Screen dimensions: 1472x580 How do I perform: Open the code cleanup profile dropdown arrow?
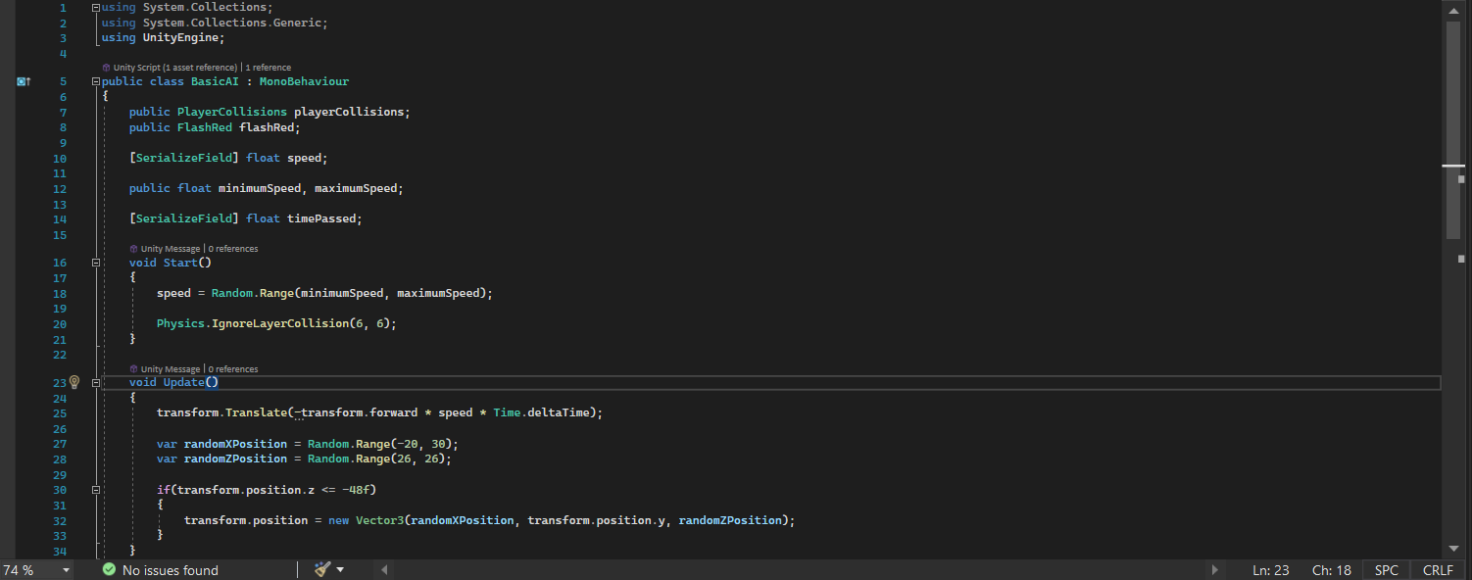(x=340, y=569)
